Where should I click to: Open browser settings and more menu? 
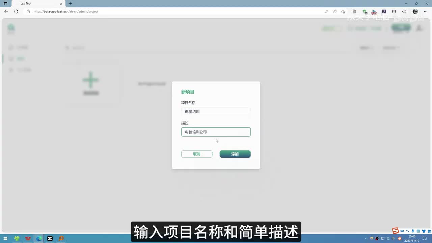click(x=426, y=11)
